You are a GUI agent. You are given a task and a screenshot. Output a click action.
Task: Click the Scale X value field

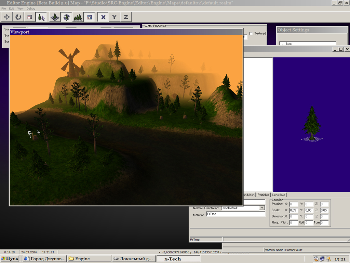pos(294,210)
